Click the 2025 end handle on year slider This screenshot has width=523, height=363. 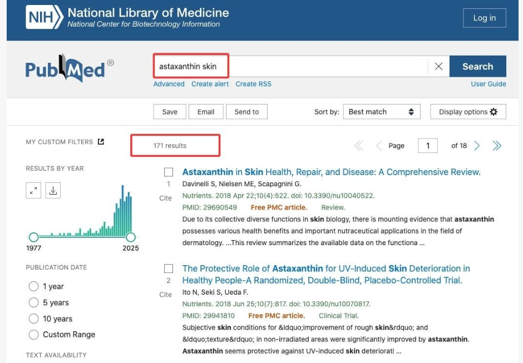coord(131,237)
